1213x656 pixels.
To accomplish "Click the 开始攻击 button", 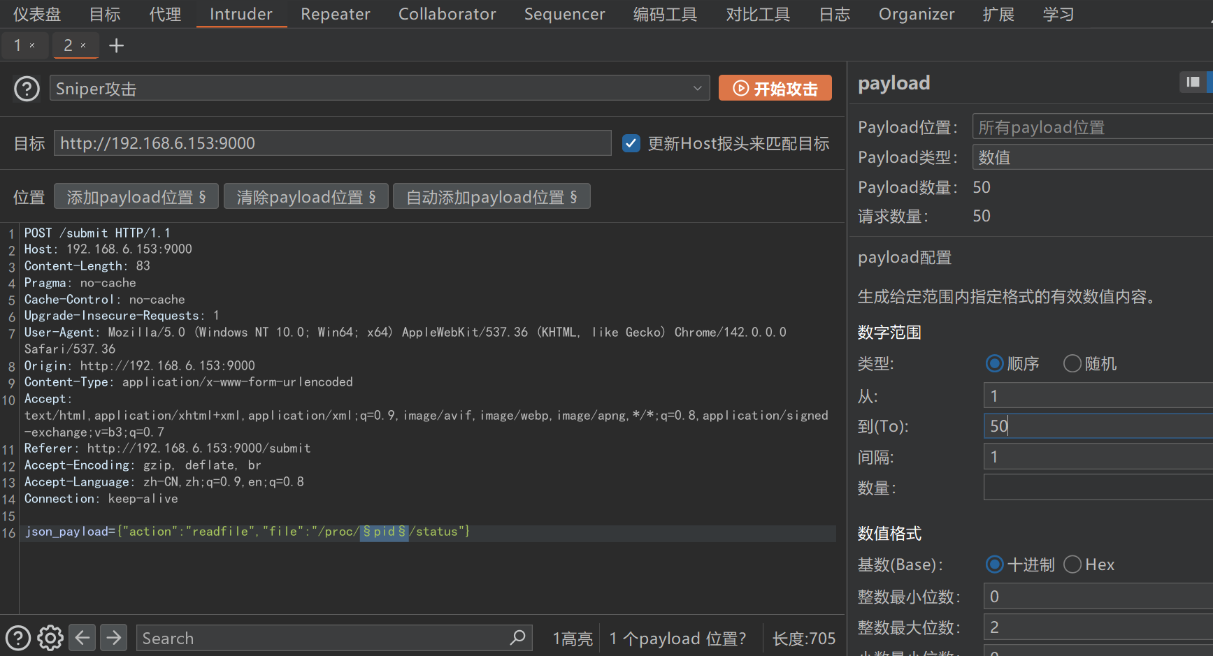I will 775,89.
